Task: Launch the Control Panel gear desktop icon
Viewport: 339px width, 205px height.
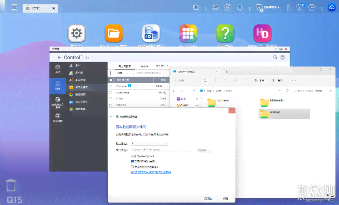Action: coord(77,33)
